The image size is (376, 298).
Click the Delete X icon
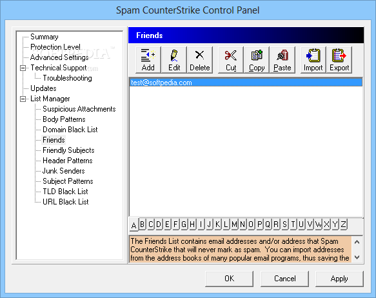click(200, 60)
